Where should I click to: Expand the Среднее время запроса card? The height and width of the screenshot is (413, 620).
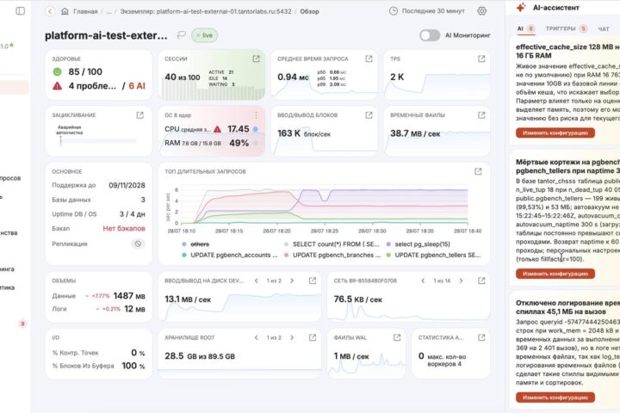(x=369, y=59)
